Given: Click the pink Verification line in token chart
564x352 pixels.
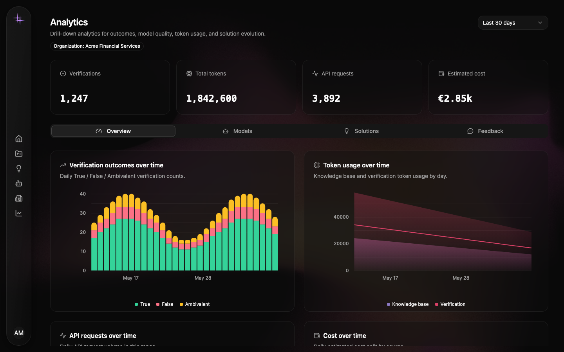Looking at the screenshot, I should tap(443, 236).
